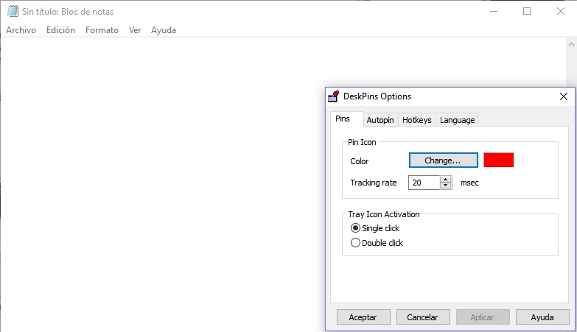
Task: Open the Archivo menu
Action: point(21,30)
